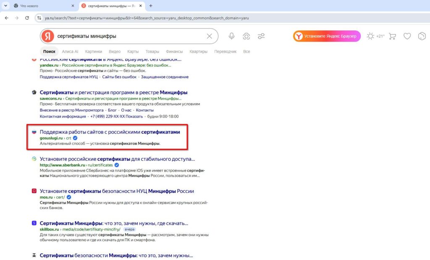430x260 pixels.
Task: Switch to "Карты" tab
Action: point(133,52)
